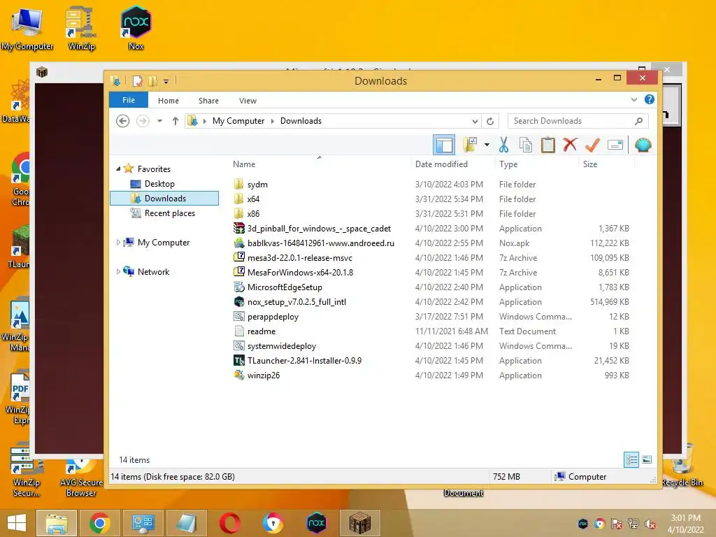Click title bar Properties quick access icon

pyautogui.click(x=137, y=81)
